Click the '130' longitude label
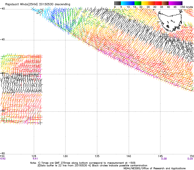Image resolution: width=194 pixels, height=170 pixels. (x=66, y=156)
